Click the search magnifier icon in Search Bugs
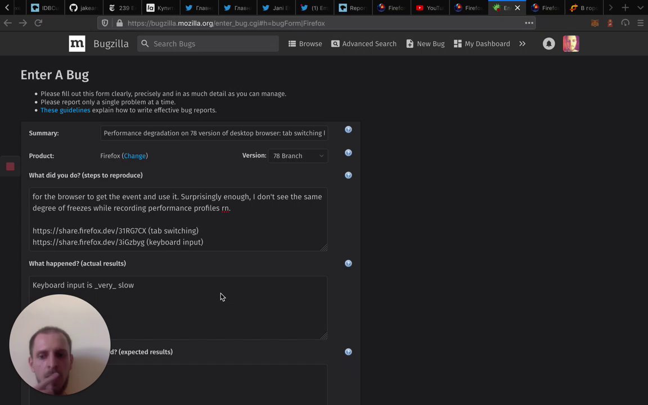This screenshot has width=648, height=405. click(x=145, y=43)
